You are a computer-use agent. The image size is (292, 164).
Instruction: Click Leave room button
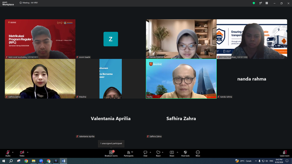coord(285,154)
